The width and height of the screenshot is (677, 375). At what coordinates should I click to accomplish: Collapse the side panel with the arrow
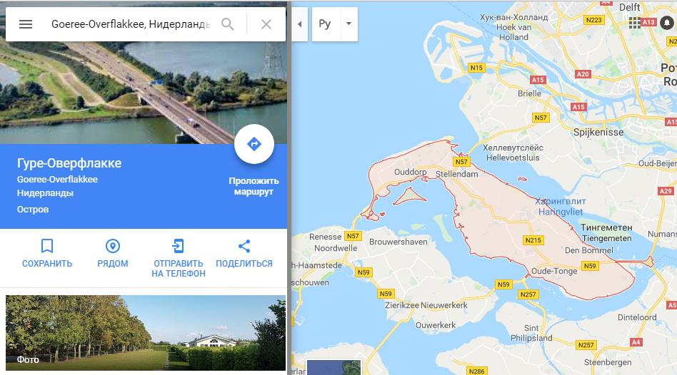click(300, 24)
